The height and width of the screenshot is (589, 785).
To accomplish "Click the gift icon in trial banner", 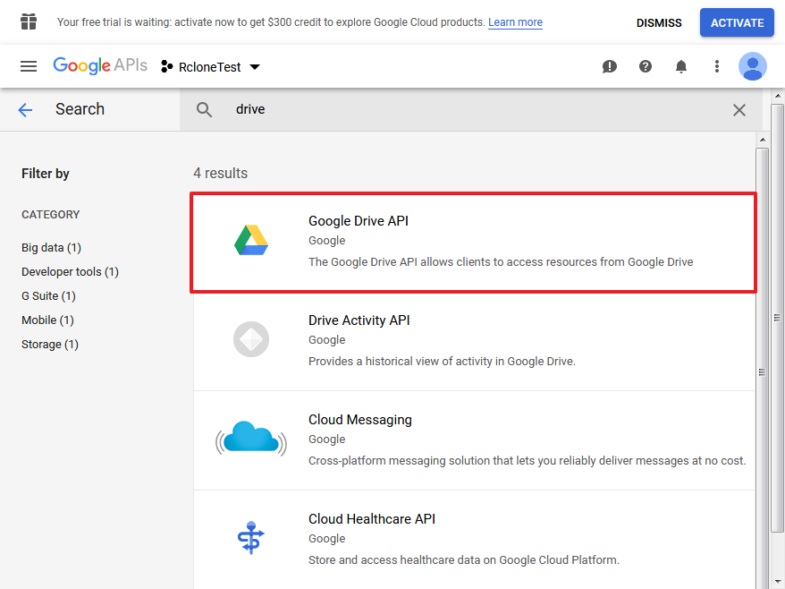I will click(x=29, y=22).
